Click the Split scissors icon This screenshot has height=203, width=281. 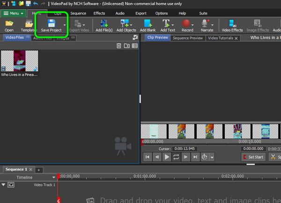click(273, 157)
